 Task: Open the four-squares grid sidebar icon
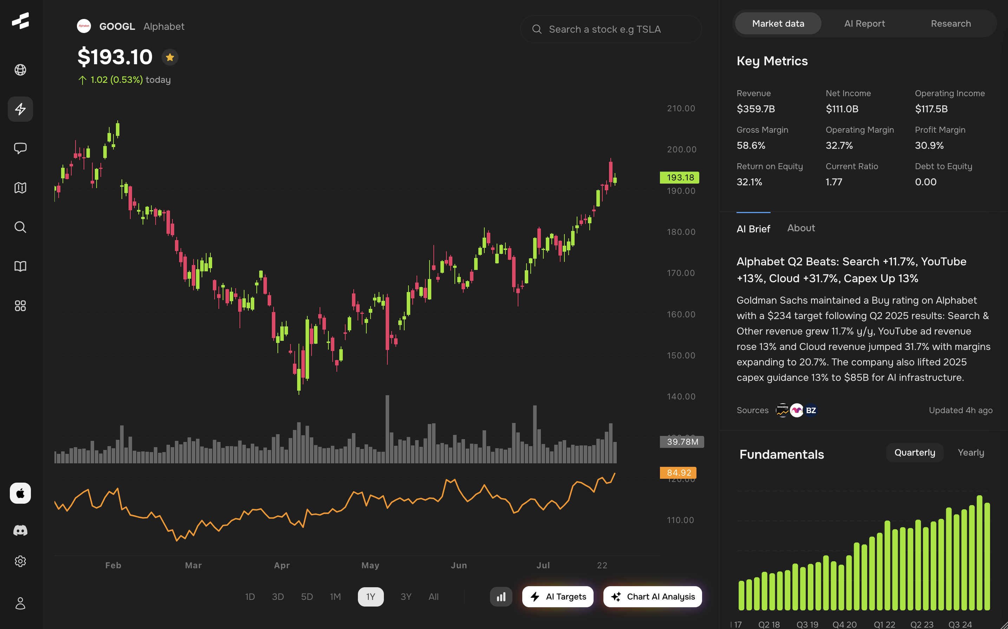coord(20,306)
